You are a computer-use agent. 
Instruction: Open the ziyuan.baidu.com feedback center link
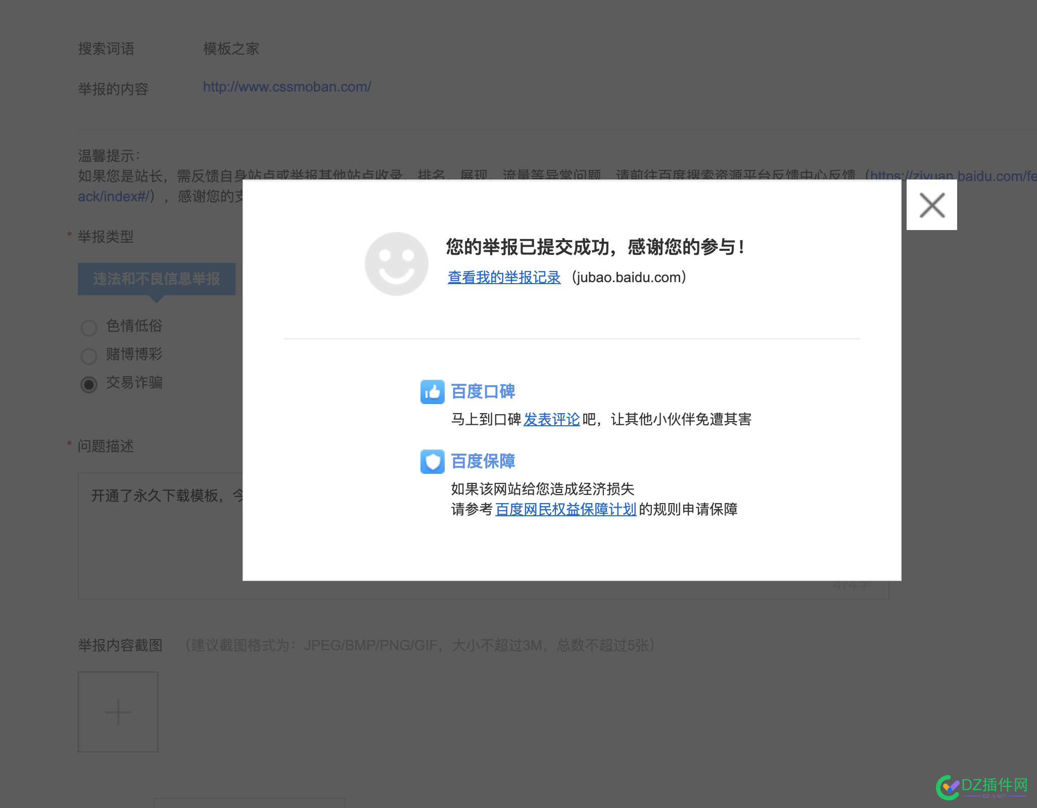tap(953, 176)
